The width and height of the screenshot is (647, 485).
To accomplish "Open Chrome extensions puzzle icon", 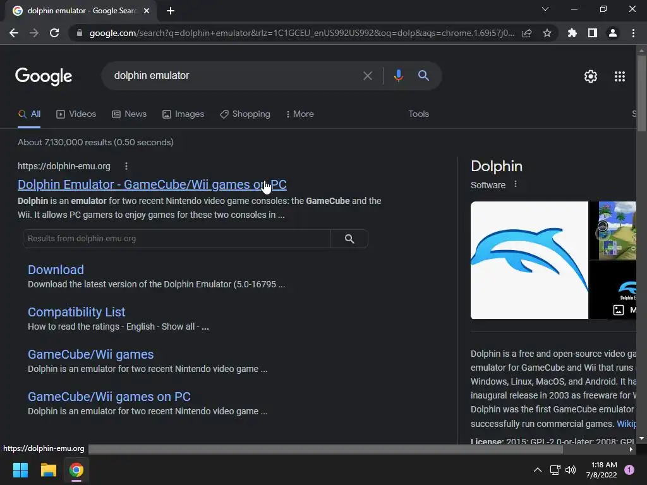I will tap(572, 33).
